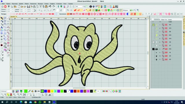Select the Text 'A' tool in the toolbox
Image resolution: width=185 pixels, height=104 pixels.
pos(2,27)
